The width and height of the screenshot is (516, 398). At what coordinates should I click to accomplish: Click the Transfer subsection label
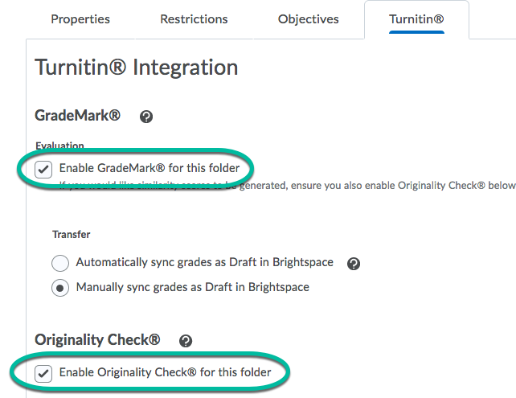[71, 235]
